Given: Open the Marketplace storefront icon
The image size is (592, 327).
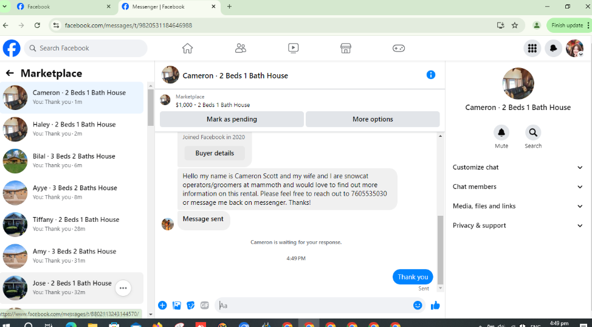Looking at the screenshot, I should click(x=346, y=49).
